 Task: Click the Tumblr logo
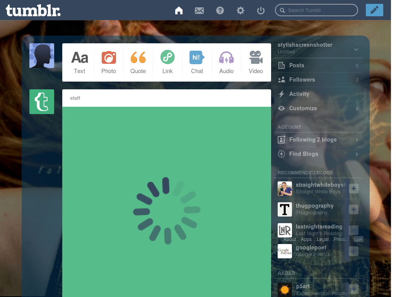click(x=33, y=10)
